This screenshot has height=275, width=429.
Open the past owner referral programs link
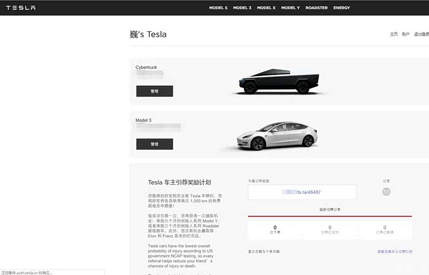click(395, 252)
